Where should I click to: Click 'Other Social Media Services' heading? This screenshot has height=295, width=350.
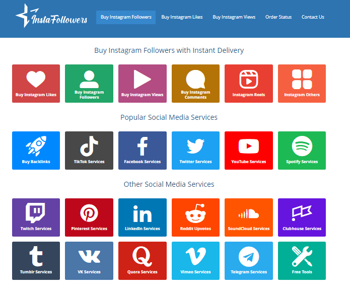pos(169,184)
